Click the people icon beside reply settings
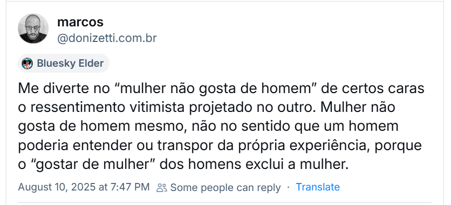 [x=162, y=188]
